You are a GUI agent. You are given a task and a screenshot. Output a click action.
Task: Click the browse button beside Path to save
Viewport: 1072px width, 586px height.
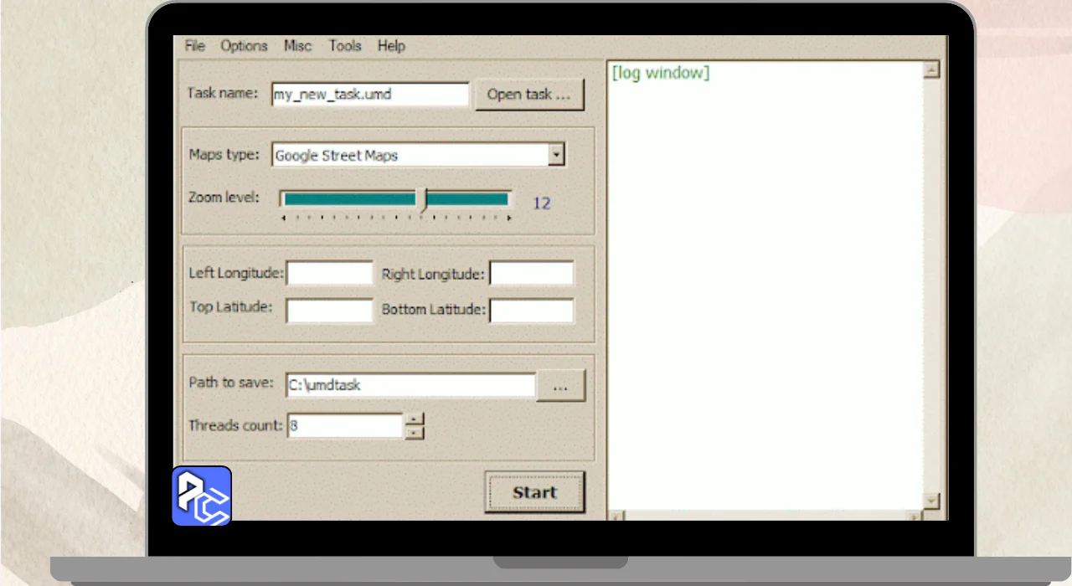point(560,386)
